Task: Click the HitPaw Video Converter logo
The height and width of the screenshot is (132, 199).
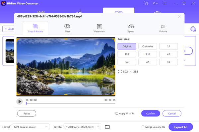Action: (x=4, y=3)
